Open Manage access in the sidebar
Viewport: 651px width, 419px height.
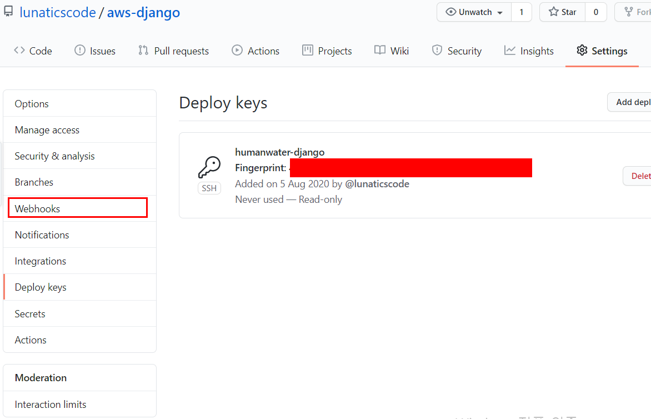click(x=80, y=129)
